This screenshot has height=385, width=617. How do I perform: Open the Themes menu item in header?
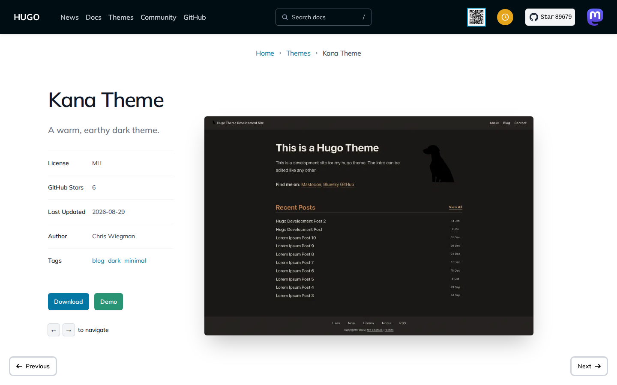(121, 17)
